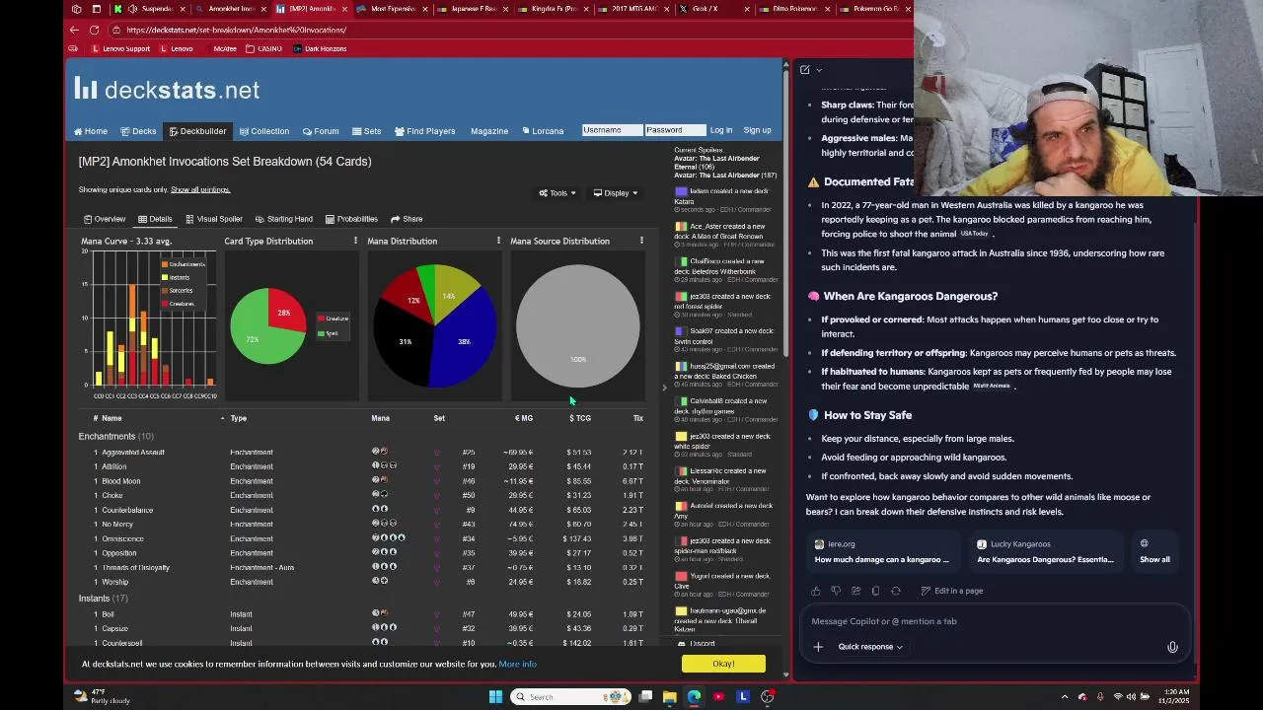This screenshot has height=710, width=1263.
Task: Collapse the Instants card group
Action: 103,598
